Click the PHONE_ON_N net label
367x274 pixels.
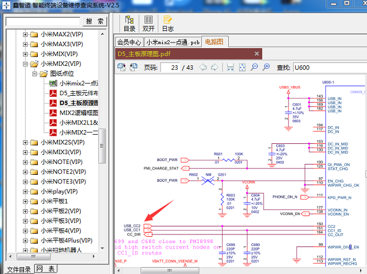coord(285,197)
